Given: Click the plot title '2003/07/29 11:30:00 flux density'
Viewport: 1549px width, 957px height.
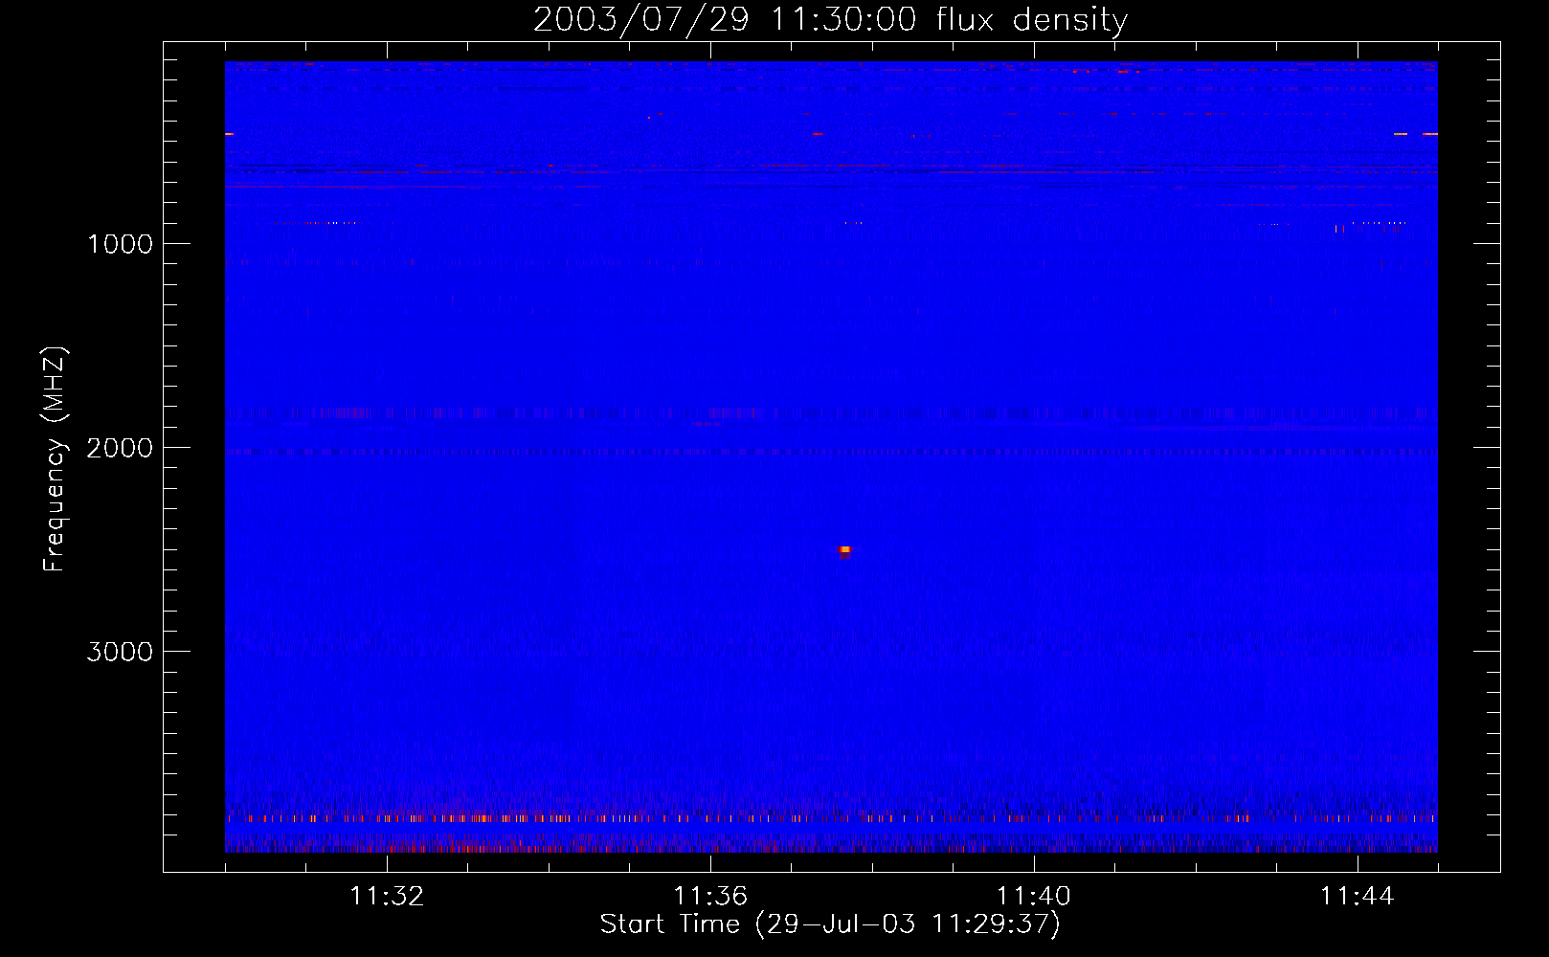Looking at the screenshot, I should 830,19.
